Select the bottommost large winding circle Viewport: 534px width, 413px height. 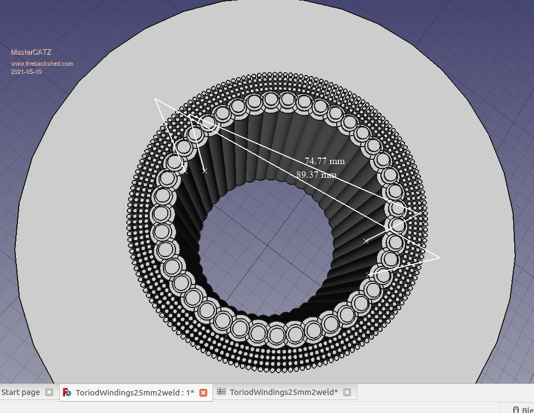(277, 334)
